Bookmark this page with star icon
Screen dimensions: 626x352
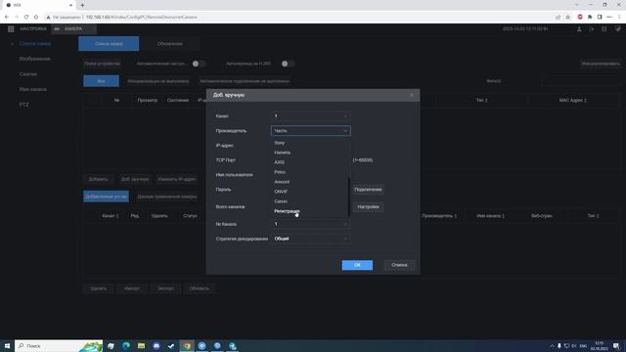click(567, 17)
